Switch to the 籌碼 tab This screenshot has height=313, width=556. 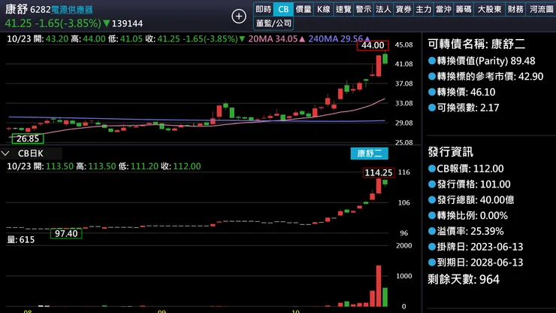coord(464,9)
